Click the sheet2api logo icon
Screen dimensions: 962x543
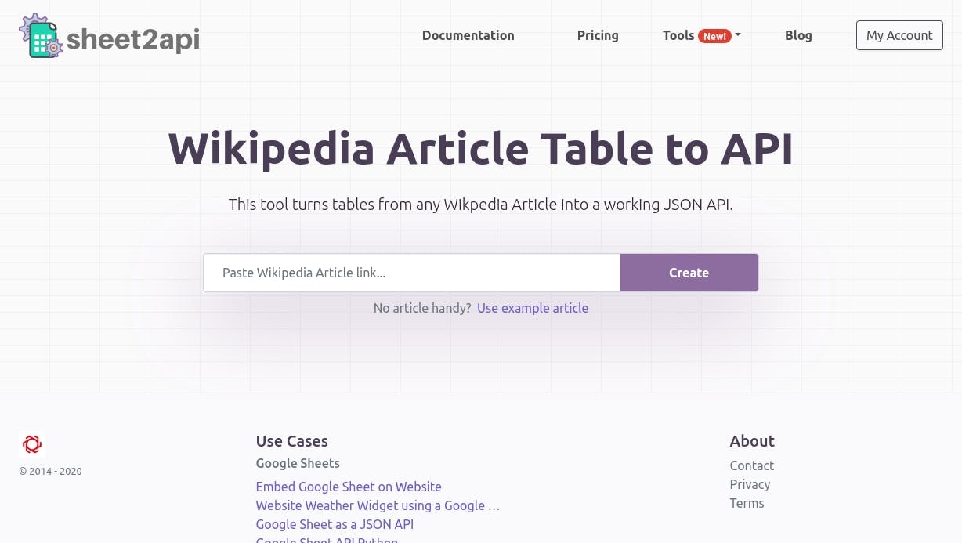point(40,35)
